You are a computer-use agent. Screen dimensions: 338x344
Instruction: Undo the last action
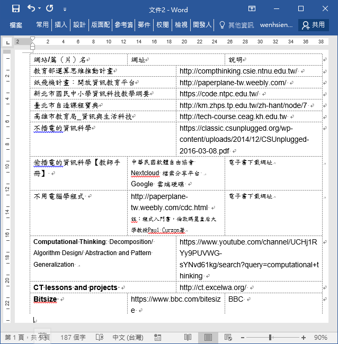pyautogui.click(x=31, y=8)
